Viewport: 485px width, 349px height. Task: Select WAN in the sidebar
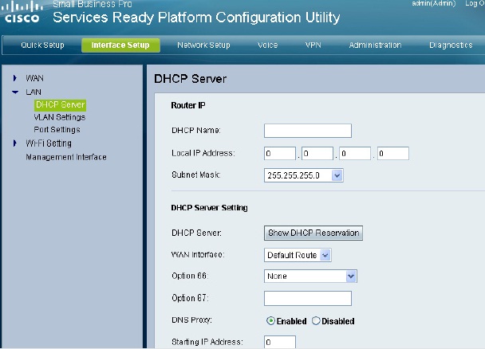tap(34, 78)
